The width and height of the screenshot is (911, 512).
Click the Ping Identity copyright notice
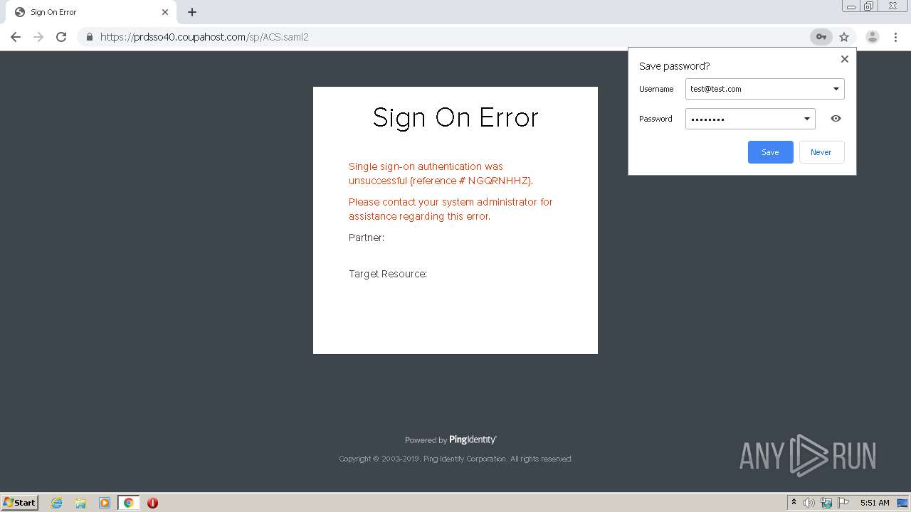point(455,459)
